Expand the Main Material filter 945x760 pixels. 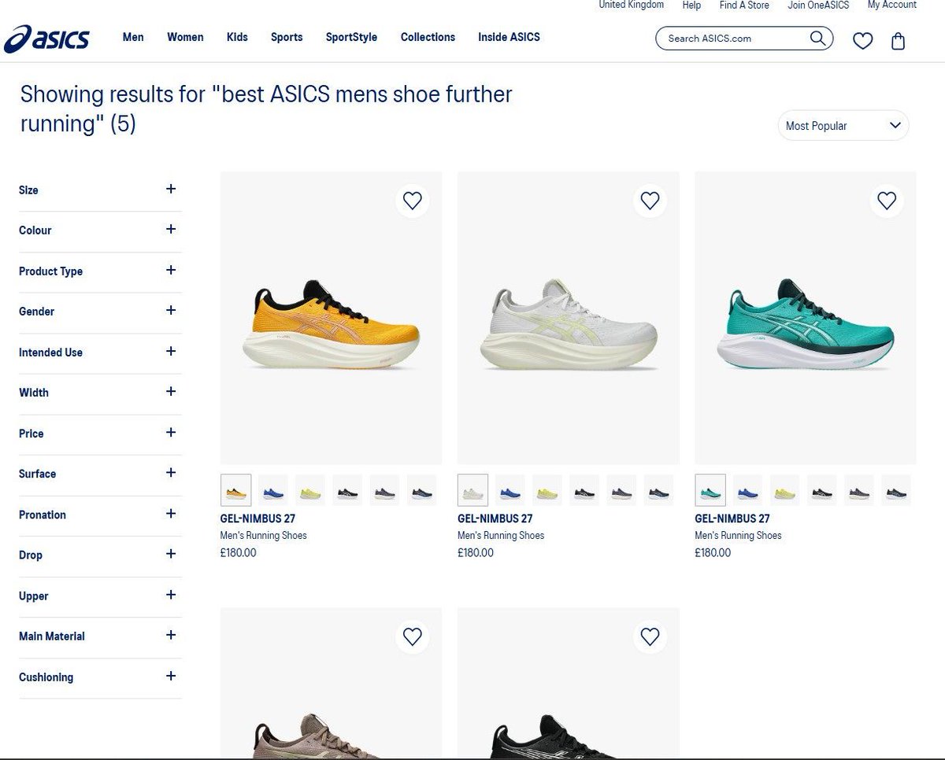pos(100,636)
